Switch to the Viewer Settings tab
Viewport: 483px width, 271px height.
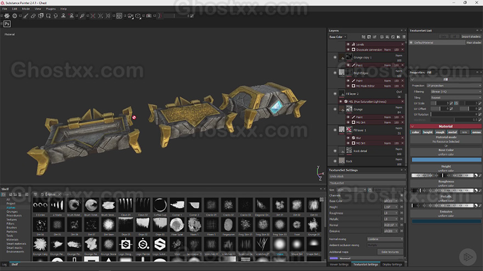click(x=339, y=264)
